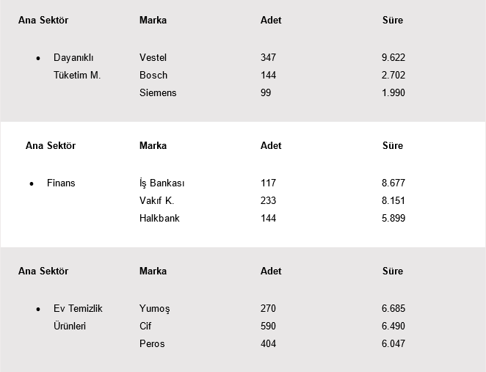Click the Süre header in the top table
Image resolution: width=486 pixels, height=372 pixels.
[x=393, y=20]
